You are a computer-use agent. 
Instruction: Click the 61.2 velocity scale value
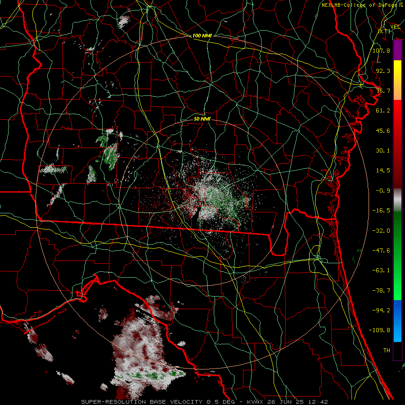383,111
